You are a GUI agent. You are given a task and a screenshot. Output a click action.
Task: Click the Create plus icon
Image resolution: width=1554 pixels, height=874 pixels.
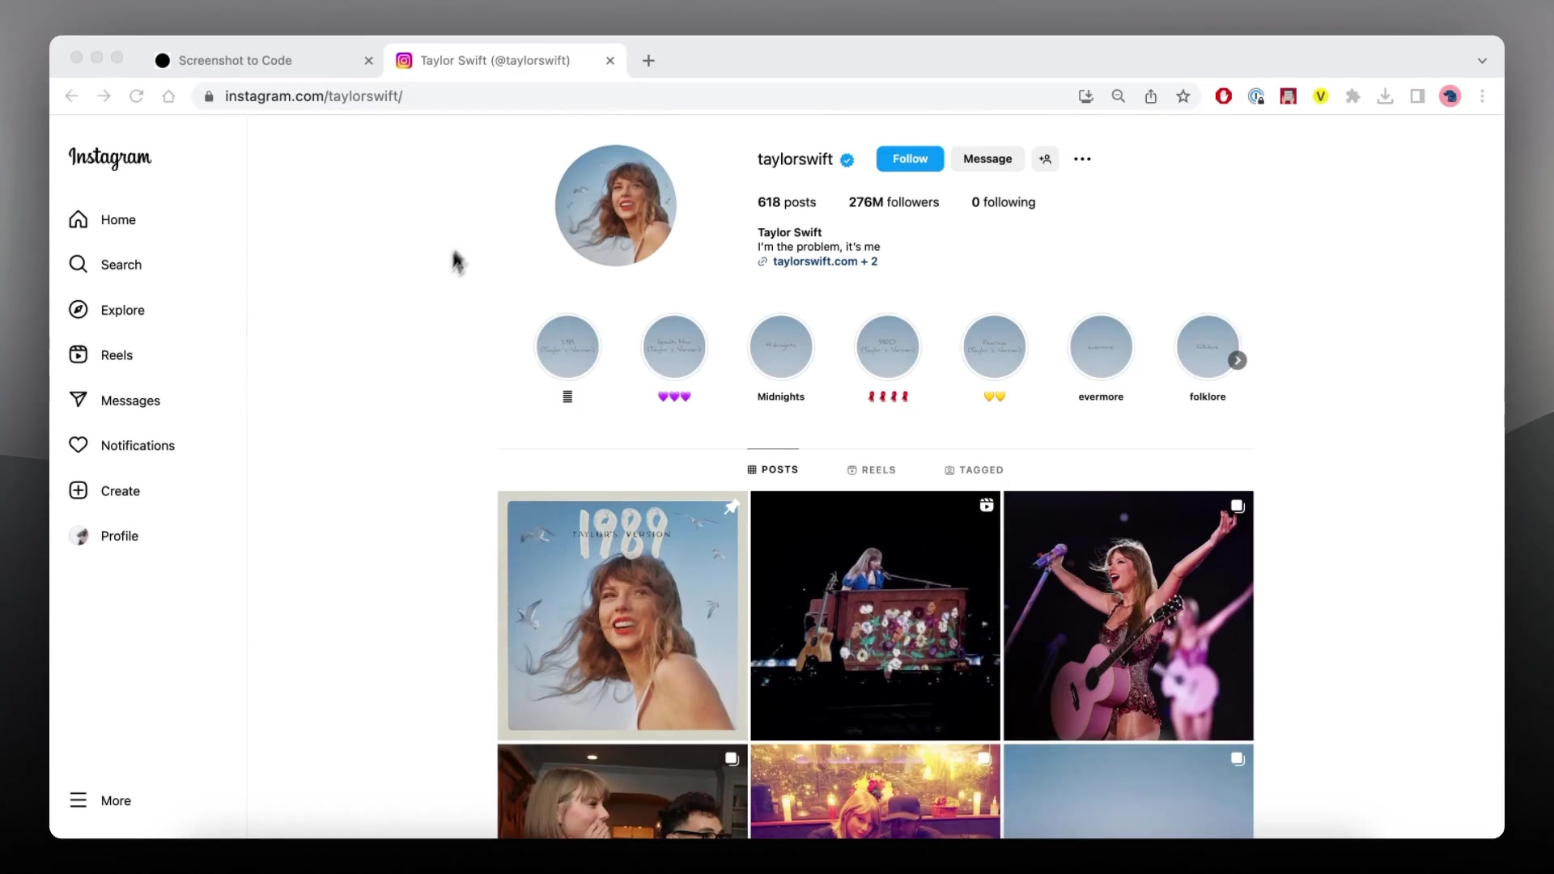pyautogui.click(x=79, y=490)
